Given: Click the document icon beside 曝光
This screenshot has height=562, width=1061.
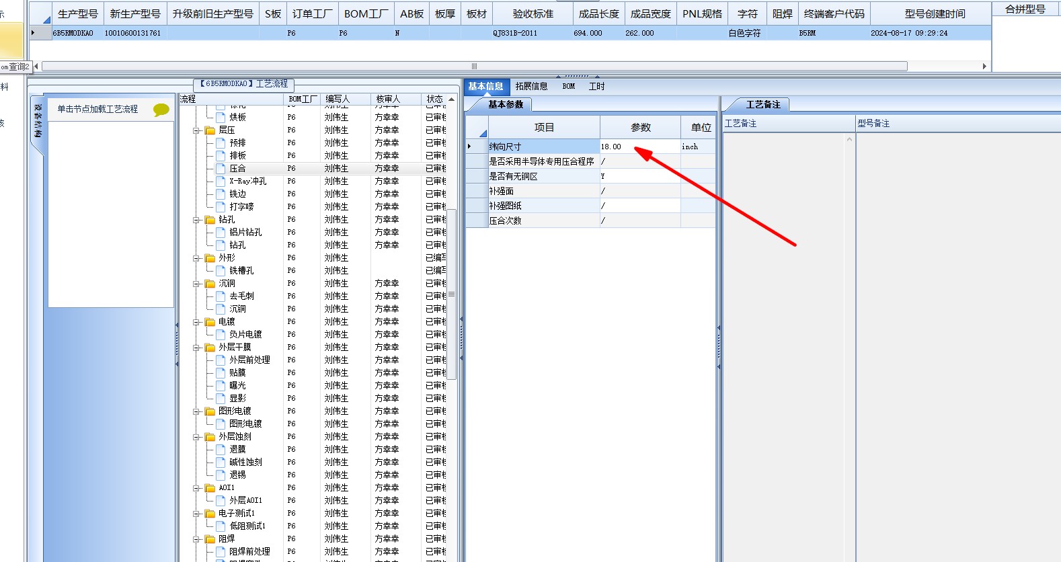Looking at the screenshot, I should pos(221,386).
